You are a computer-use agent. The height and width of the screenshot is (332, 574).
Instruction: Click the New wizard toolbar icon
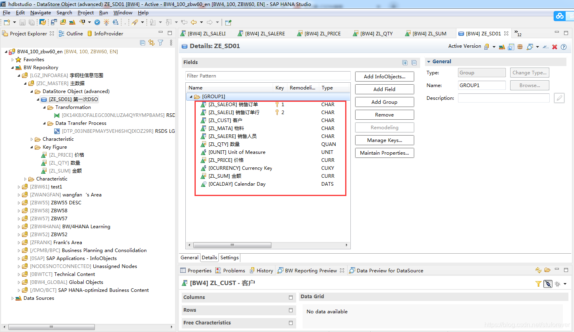[x=7, y=22]
